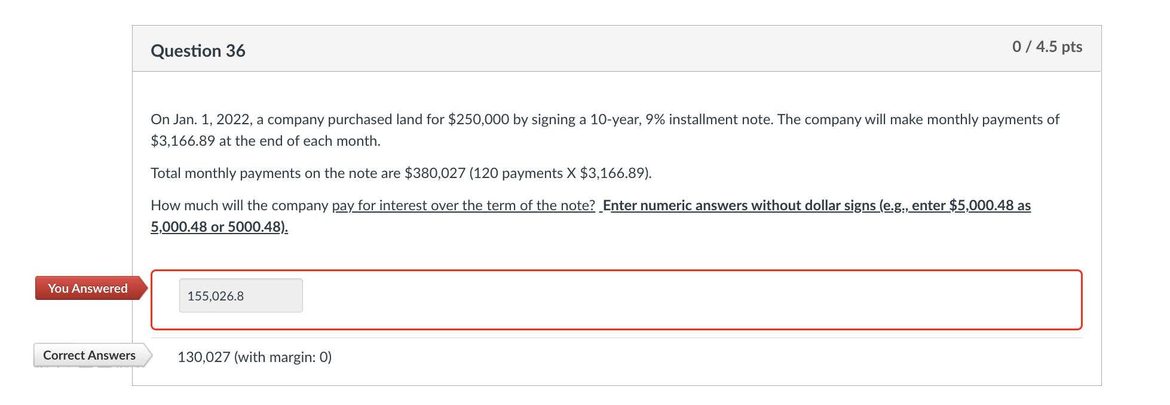Click the '120 payments X $3,166.89' calculation text
This screenshot has width=1170, height=405.
(562, 173)
